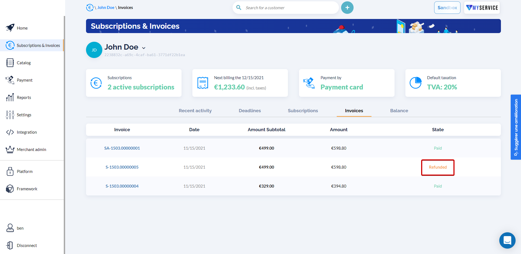Click the Platform label in sidebar

(x=25, y=171)
